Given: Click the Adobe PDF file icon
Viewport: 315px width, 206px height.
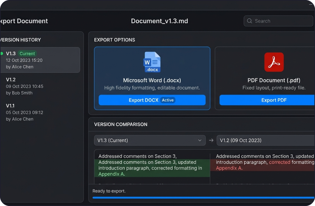Looking at the screenshot, I should pyautogui.click(x=274, y=62).
